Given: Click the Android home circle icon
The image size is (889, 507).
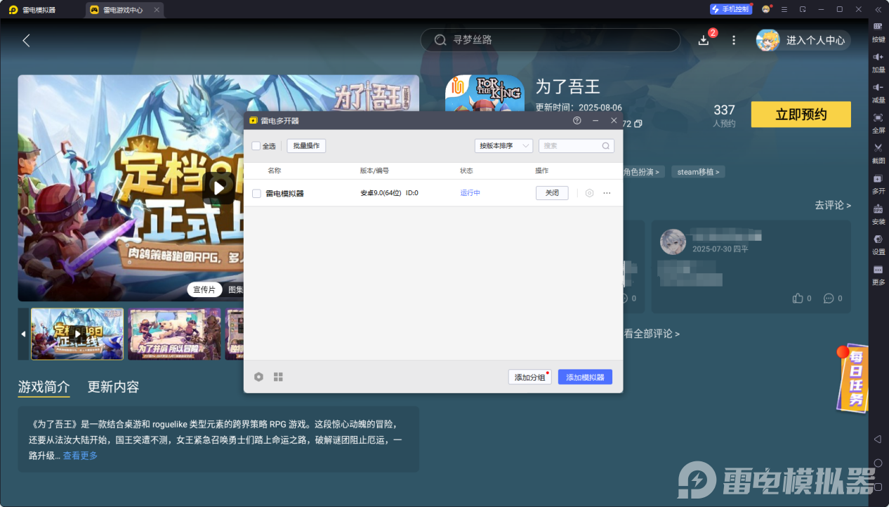Looking at the screenshot, I should click(x=878, y=463).
